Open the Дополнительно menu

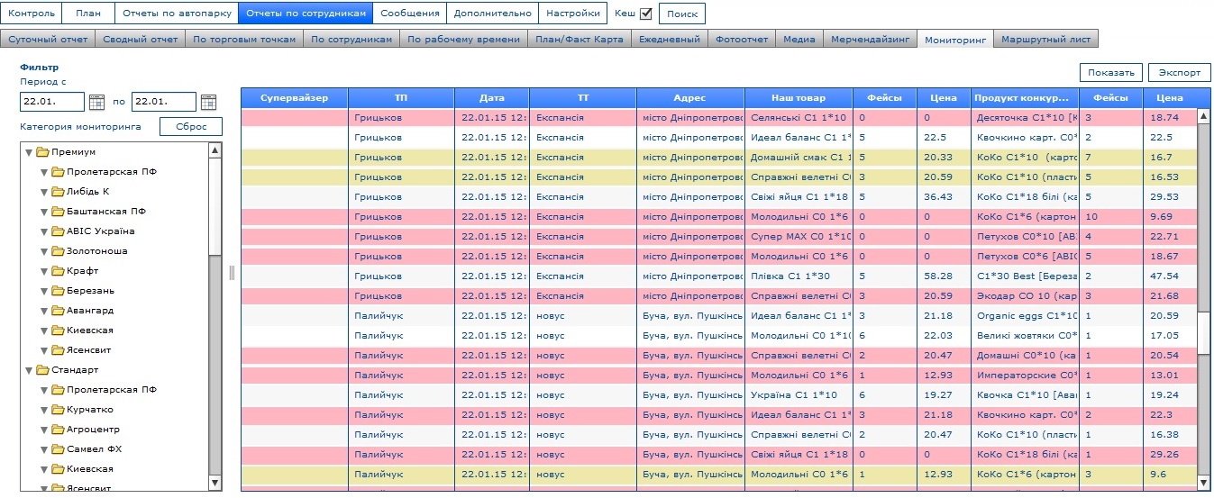coord(492,14)
